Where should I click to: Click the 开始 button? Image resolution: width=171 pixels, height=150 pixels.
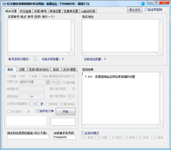click(65, 111)
